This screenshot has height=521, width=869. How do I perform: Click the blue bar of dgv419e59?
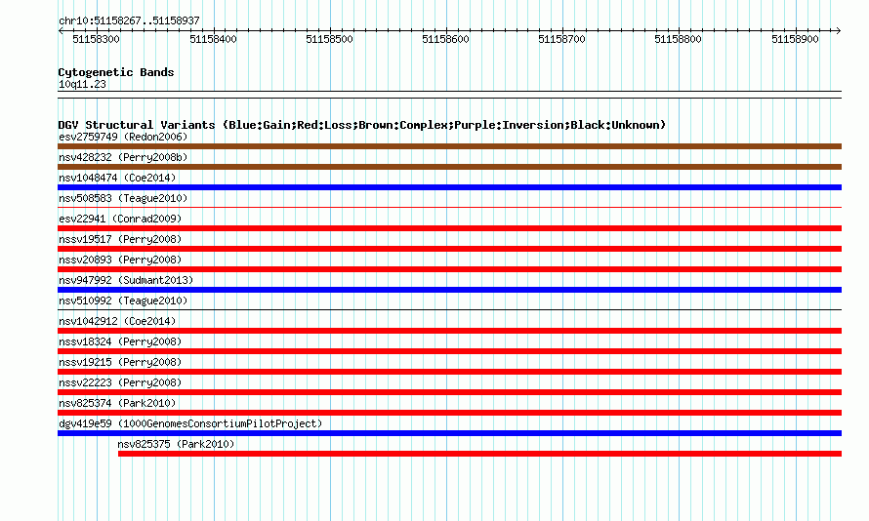pos(449,433)
